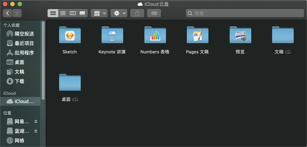Click the sidebar scrollbar
The image size is (307, 147).
[x=43, y=61]
